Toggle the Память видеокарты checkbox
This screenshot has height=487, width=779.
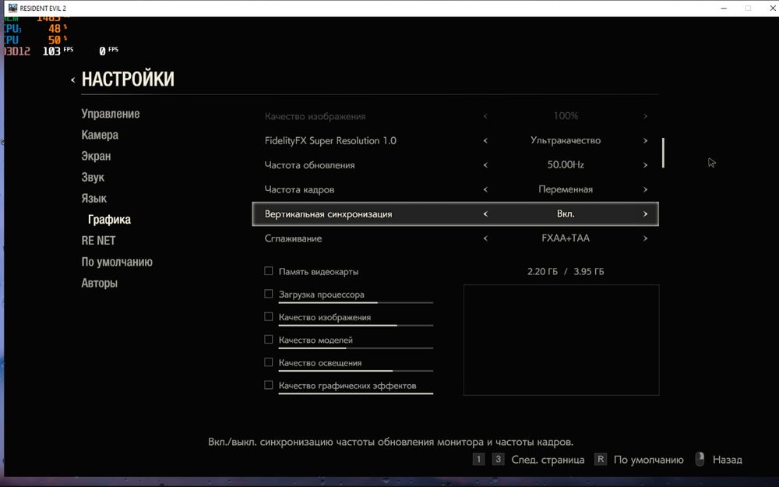(268, 271)
